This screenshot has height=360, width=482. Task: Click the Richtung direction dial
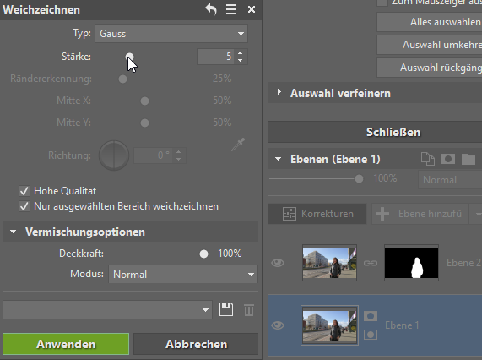click(x=114, y=155)
